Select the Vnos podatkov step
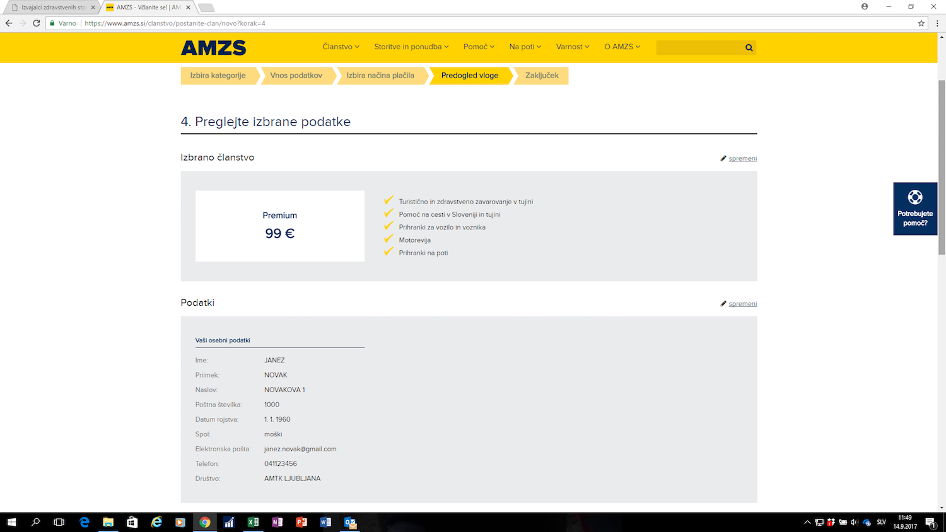This screenshot has height=532, width=946. tap(296, 76)
